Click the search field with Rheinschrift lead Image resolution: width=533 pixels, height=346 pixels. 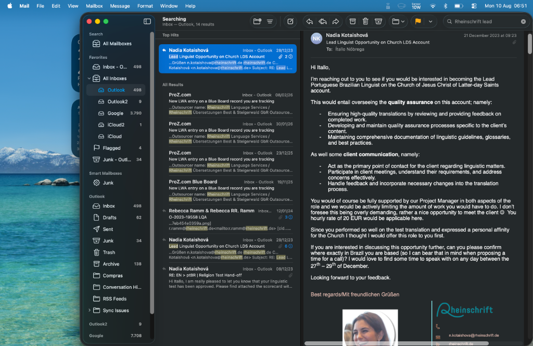click(x=486, y=21)
